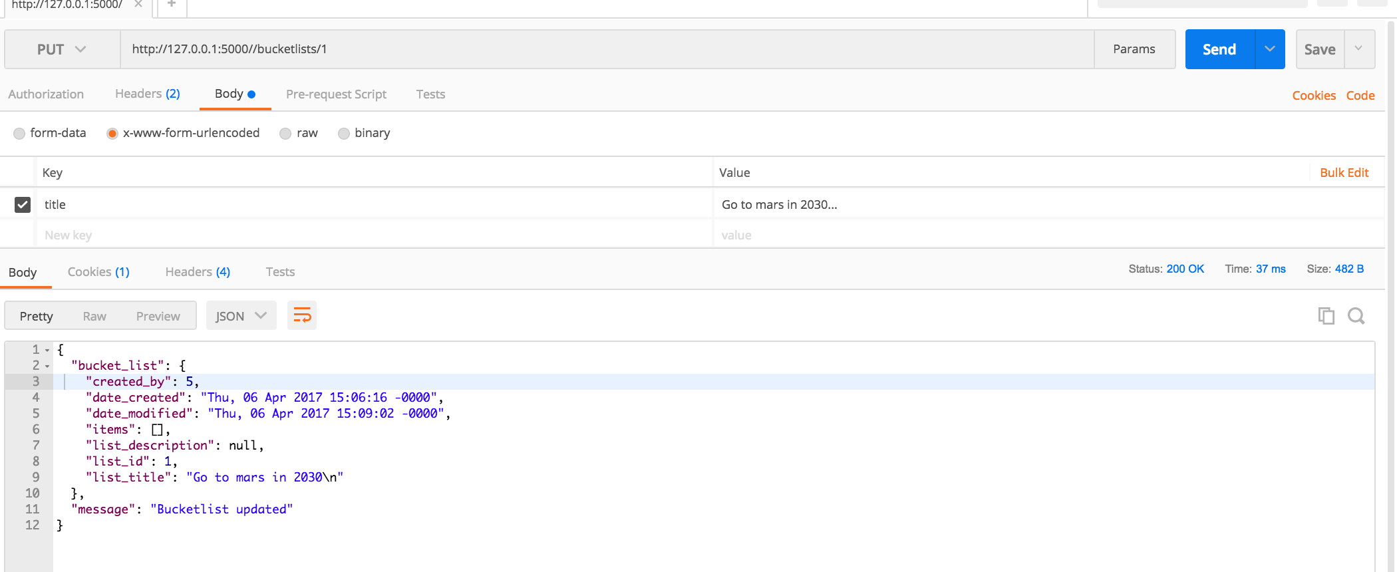Open Cookies link at top right
This screenshot has width=1397, height=572.
(1314, 95)
